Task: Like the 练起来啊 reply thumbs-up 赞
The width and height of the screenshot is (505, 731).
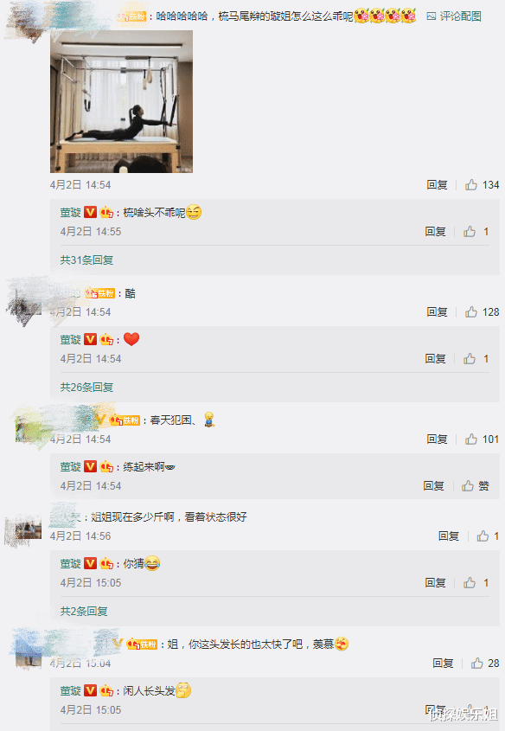Action: [x=476, y=486]
